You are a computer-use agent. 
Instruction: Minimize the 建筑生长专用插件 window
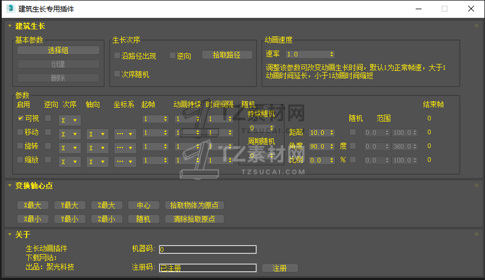point(419,9)
